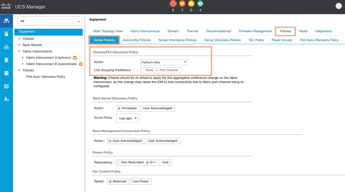Open the Storage sidebar icon

[6, 86]
